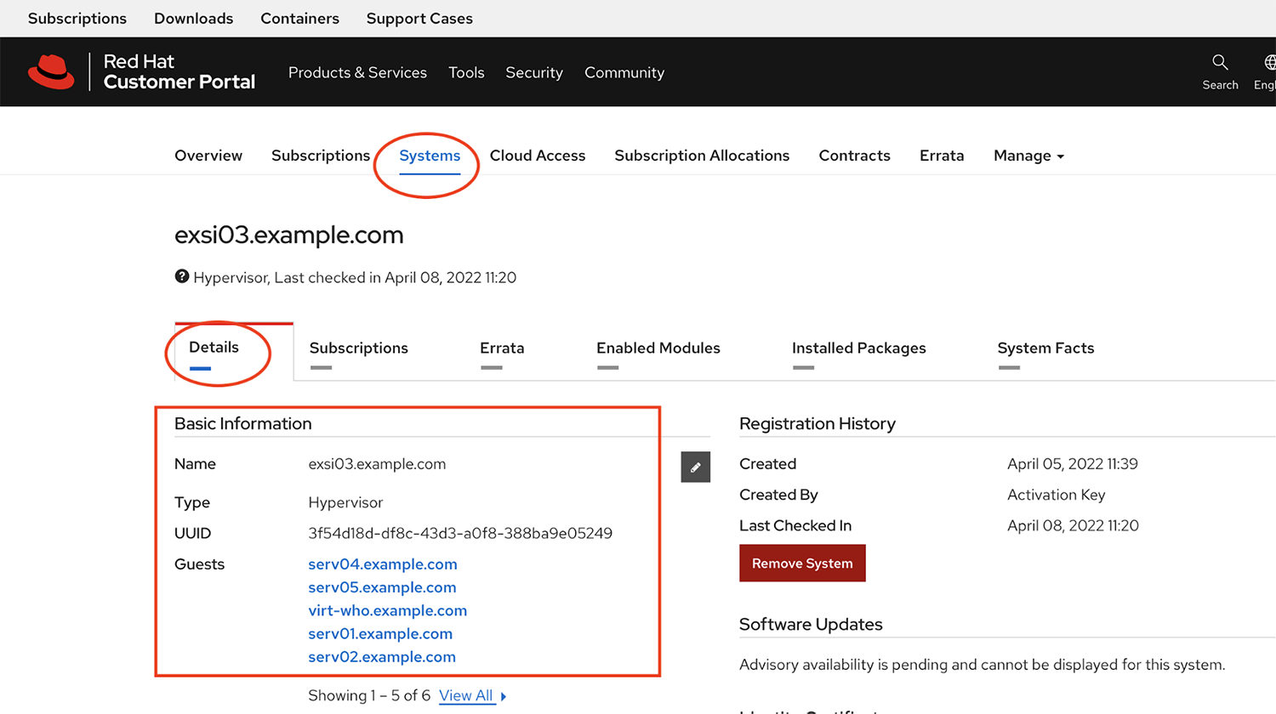Switch to the Installed Packages tab
The width and height of the screenshot is (1276, 714).
coord(858,348)
